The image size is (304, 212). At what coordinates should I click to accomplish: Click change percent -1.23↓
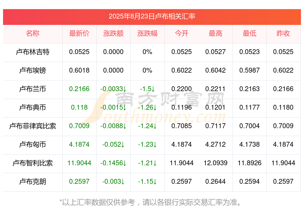coord(147,144)
